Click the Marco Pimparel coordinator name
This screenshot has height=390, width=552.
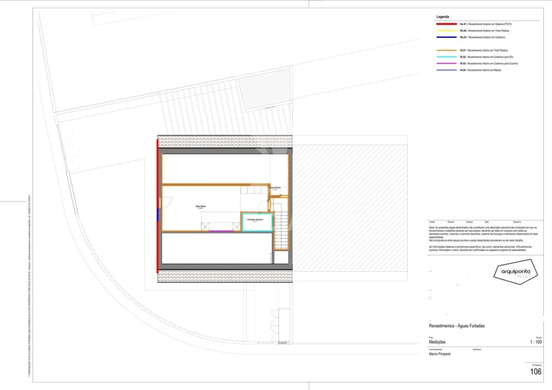click(441, 354)
